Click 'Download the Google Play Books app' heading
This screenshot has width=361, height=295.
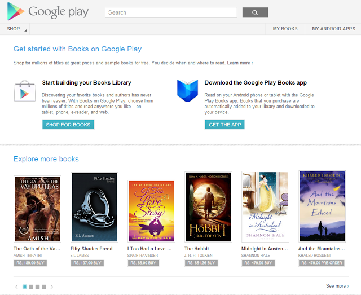[x=256, y=83]
